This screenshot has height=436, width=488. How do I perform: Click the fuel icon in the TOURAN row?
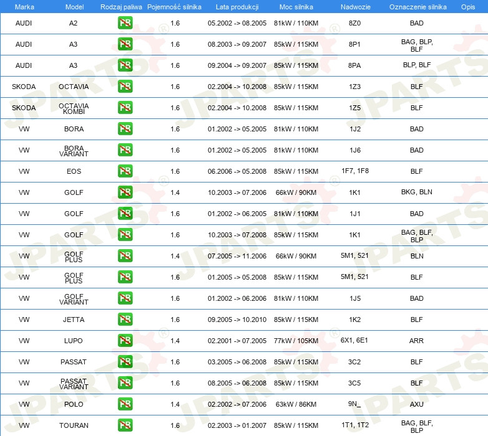125,425
